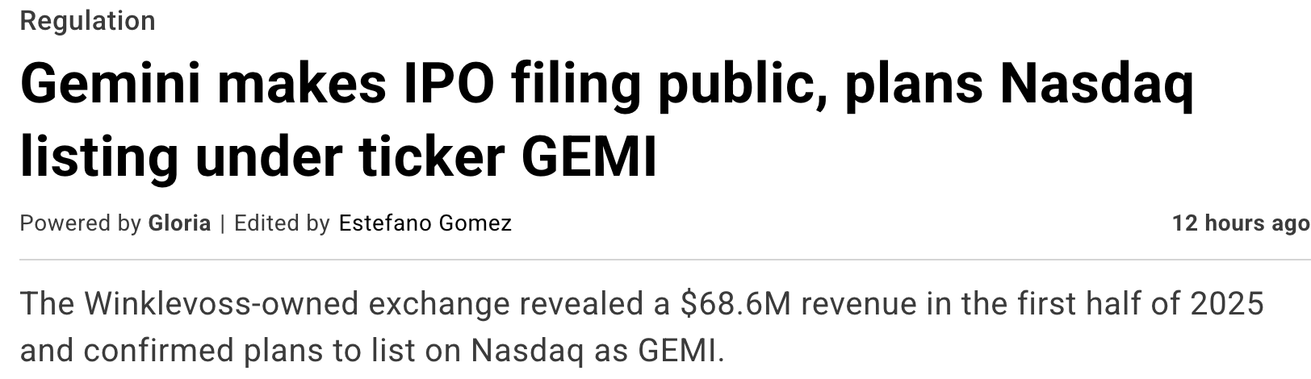Screen dimensions: 1311x379
Task: Click the pipe separator after Gloria
Action: tap(222, 223)
